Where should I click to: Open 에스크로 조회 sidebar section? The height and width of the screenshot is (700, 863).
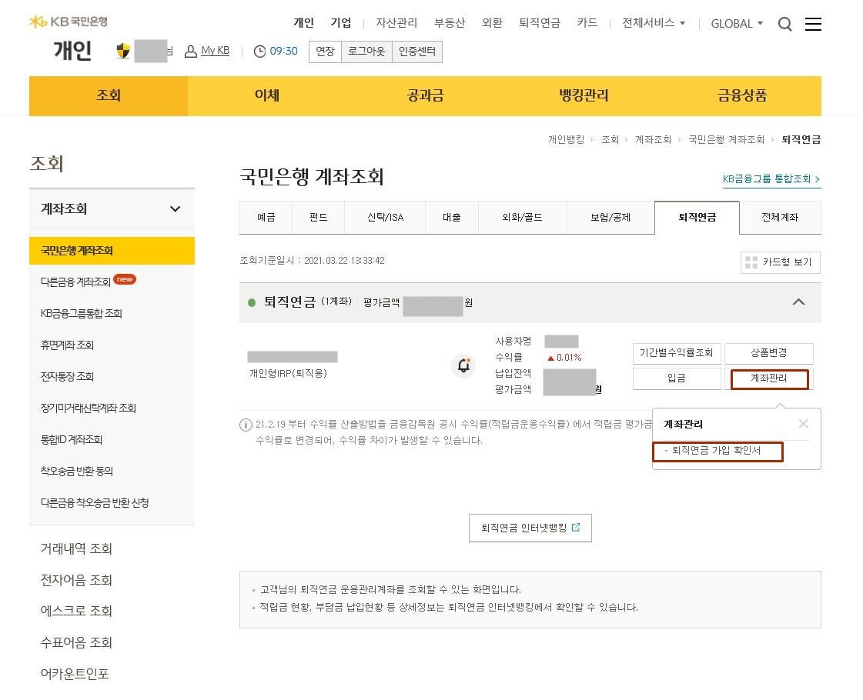(x=76, y=611)
